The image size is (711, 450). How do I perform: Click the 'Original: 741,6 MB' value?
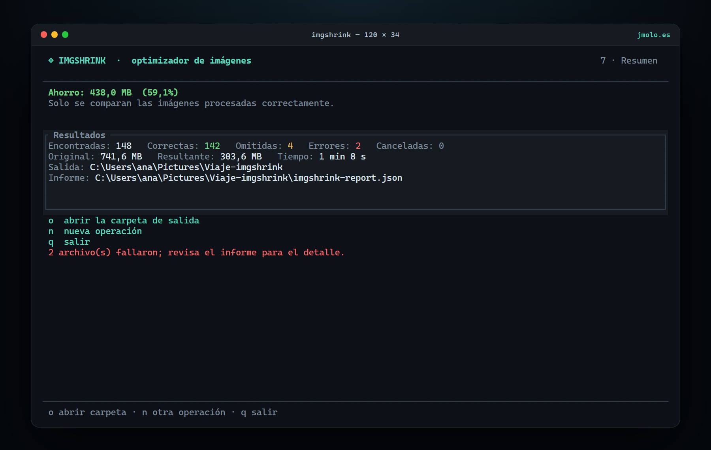(95, 156)
